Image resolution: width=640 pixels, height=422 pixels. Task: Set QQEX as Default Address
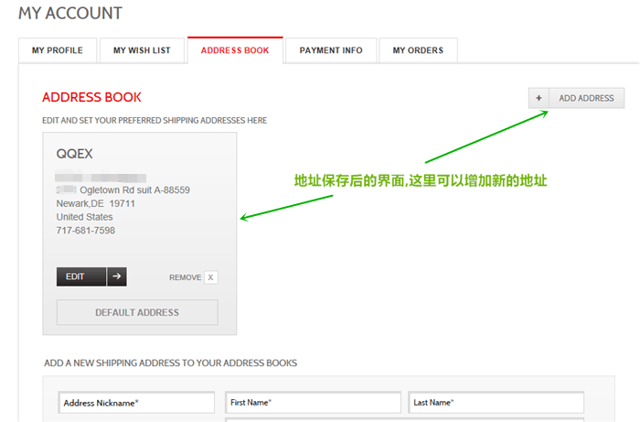pos(137,312)
